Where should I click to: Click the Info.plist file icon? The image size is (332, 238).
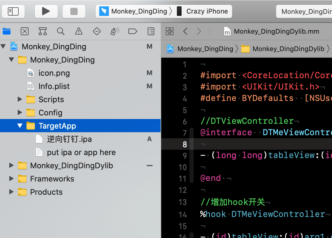pyautogui.click(x=31, y=86)
